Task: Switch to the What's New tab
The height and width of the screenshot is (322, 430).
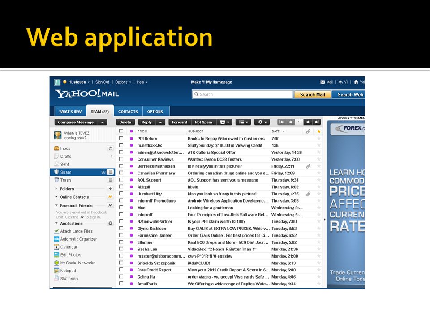Action: (70, 111)
